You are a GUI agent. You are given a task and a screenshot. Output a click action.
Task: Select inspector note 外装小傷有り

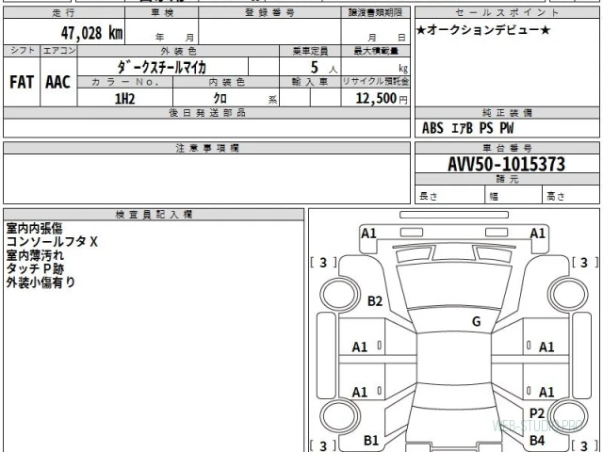click(41, 282)
